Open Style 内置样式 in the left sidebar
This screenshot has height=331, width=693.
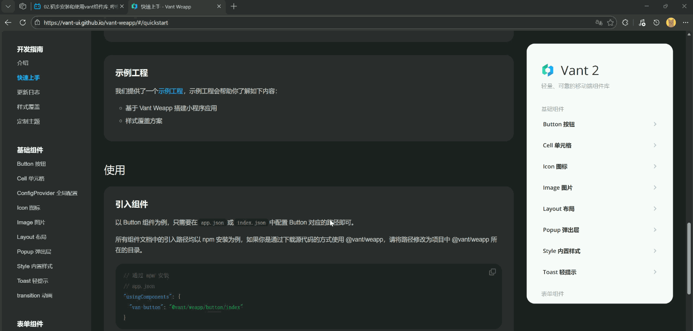pos(35,266)
